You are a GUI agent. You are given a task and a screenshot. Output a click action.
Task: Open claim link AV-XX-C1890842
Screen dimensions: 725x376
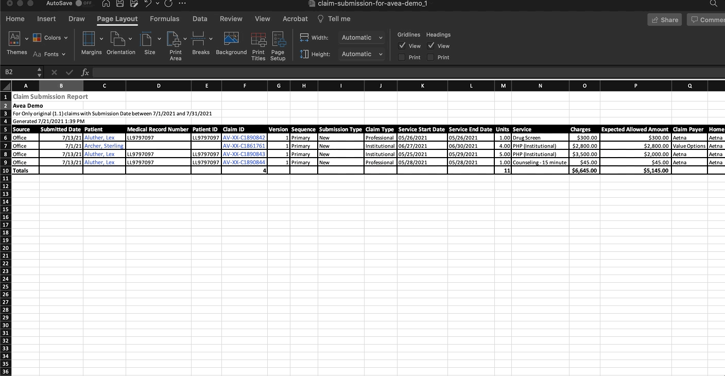coord(244,138)
